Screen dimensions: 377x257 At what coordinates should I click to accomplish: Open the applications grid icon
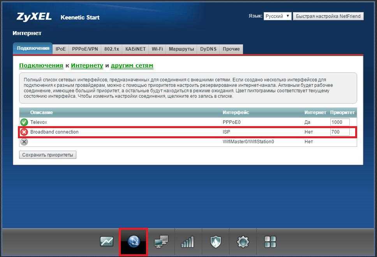270,241
